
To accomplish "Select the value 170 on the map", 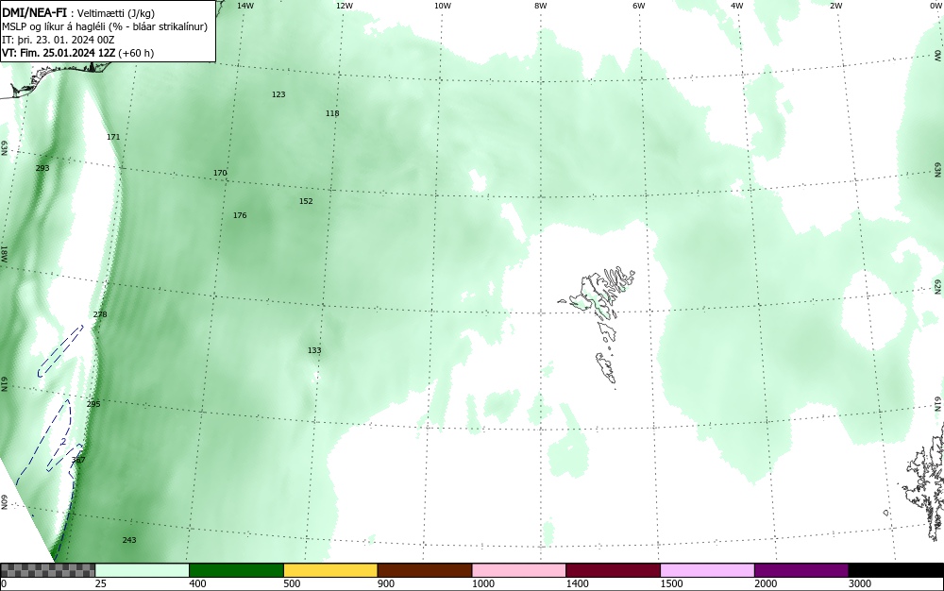I will point(220,173).
